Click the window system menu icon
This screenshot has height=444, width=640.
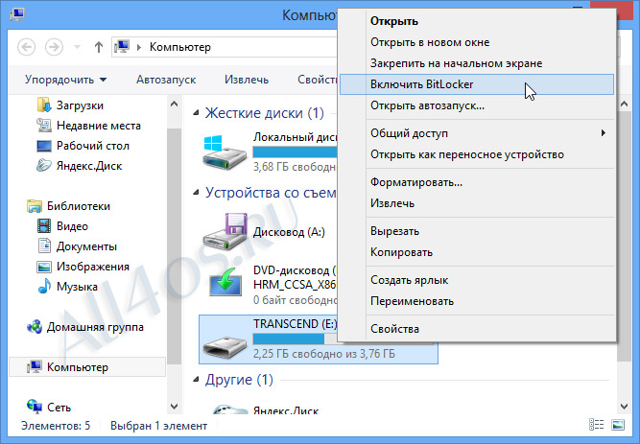[17, 14]
